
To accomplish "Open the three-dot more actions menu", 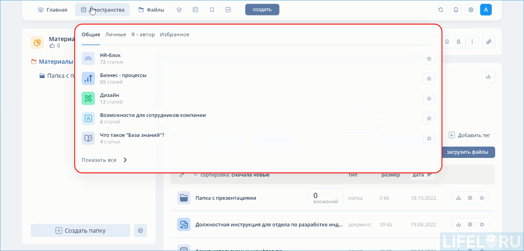I will click(x=472, y=42).
